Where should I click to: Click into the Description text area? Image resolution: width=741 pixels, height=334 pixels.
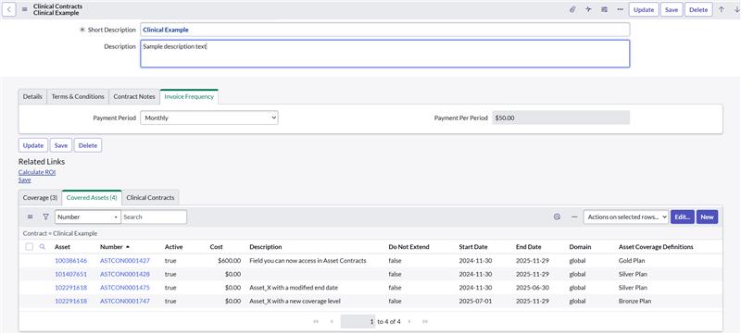coord(384,54)
